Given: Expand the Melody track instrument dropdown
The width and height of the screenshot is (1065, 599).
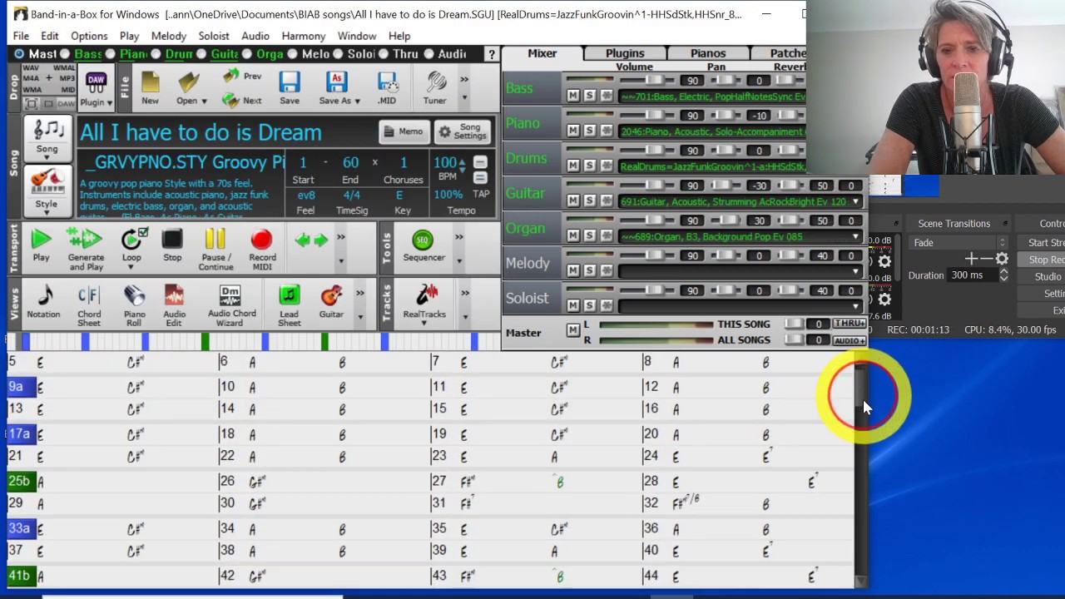Looking at the screenshot, I should click(x=854, y=271).
